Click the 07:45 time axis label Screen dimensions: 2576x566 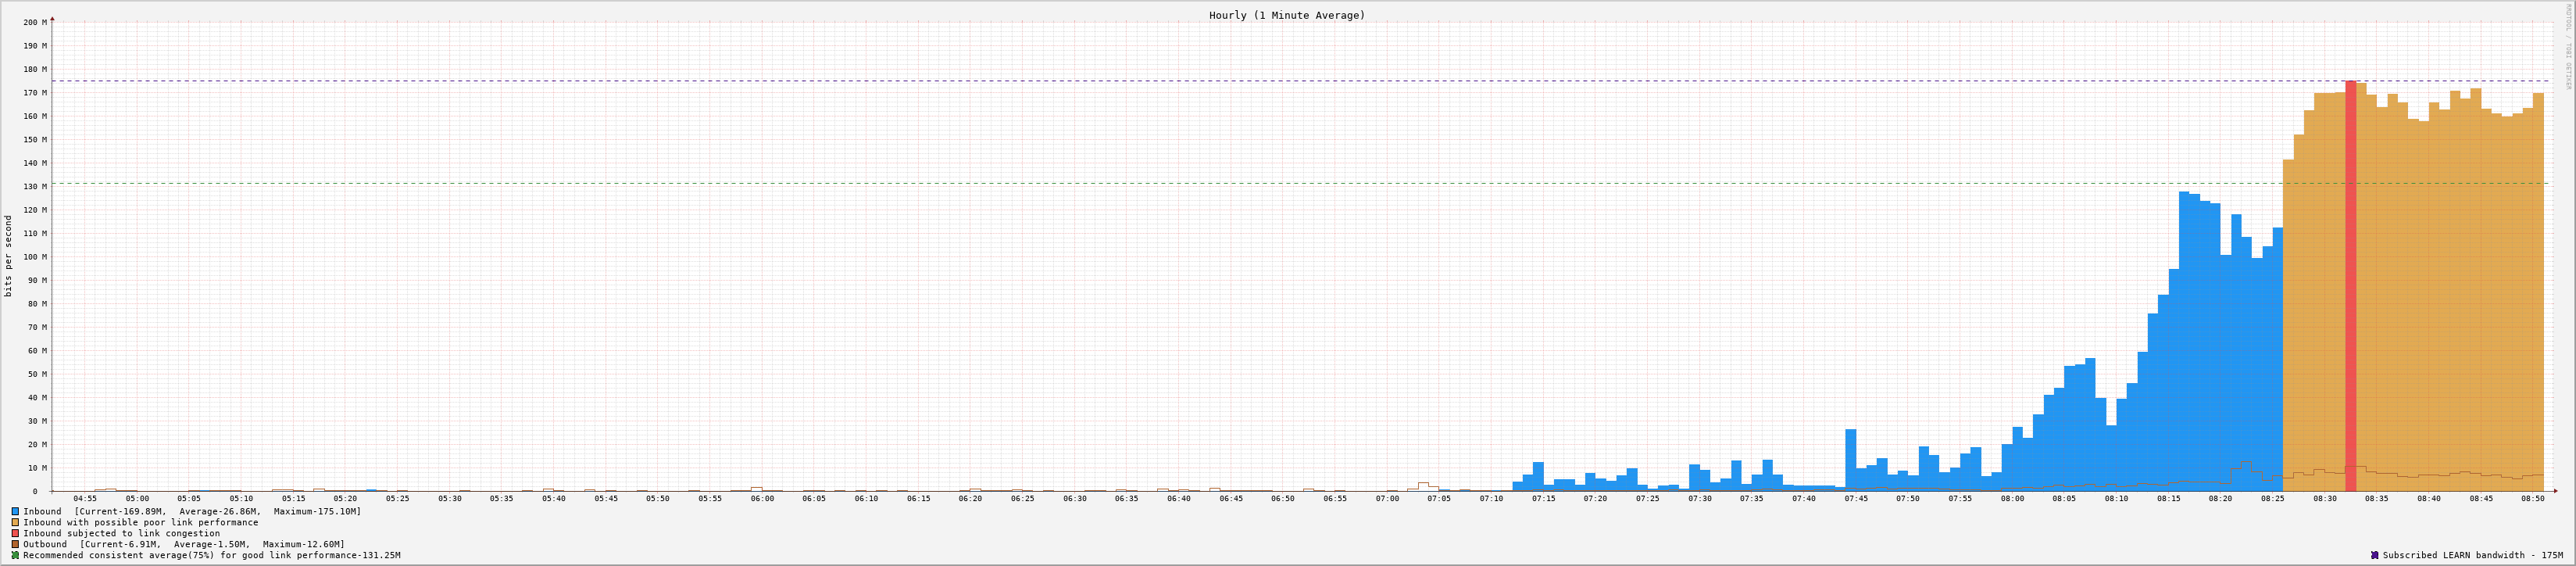pos(1856,498)
